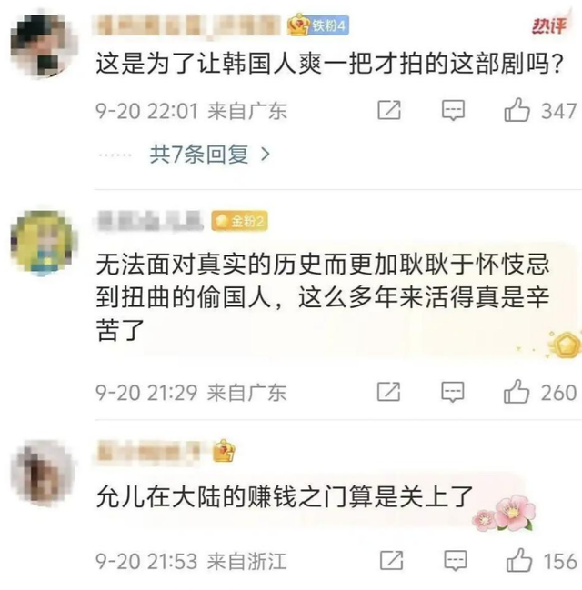This screenshot has height=590, width=582.
Task: Open third commenter's avatar profile
Action: pyautogui.click(x=42, y=472)
